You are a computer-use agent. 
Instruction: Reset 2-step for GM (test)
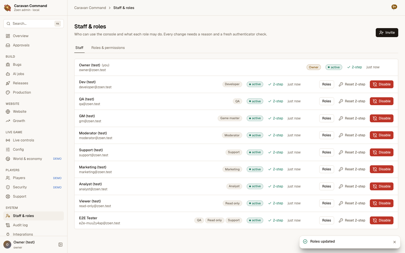point(352,118)
